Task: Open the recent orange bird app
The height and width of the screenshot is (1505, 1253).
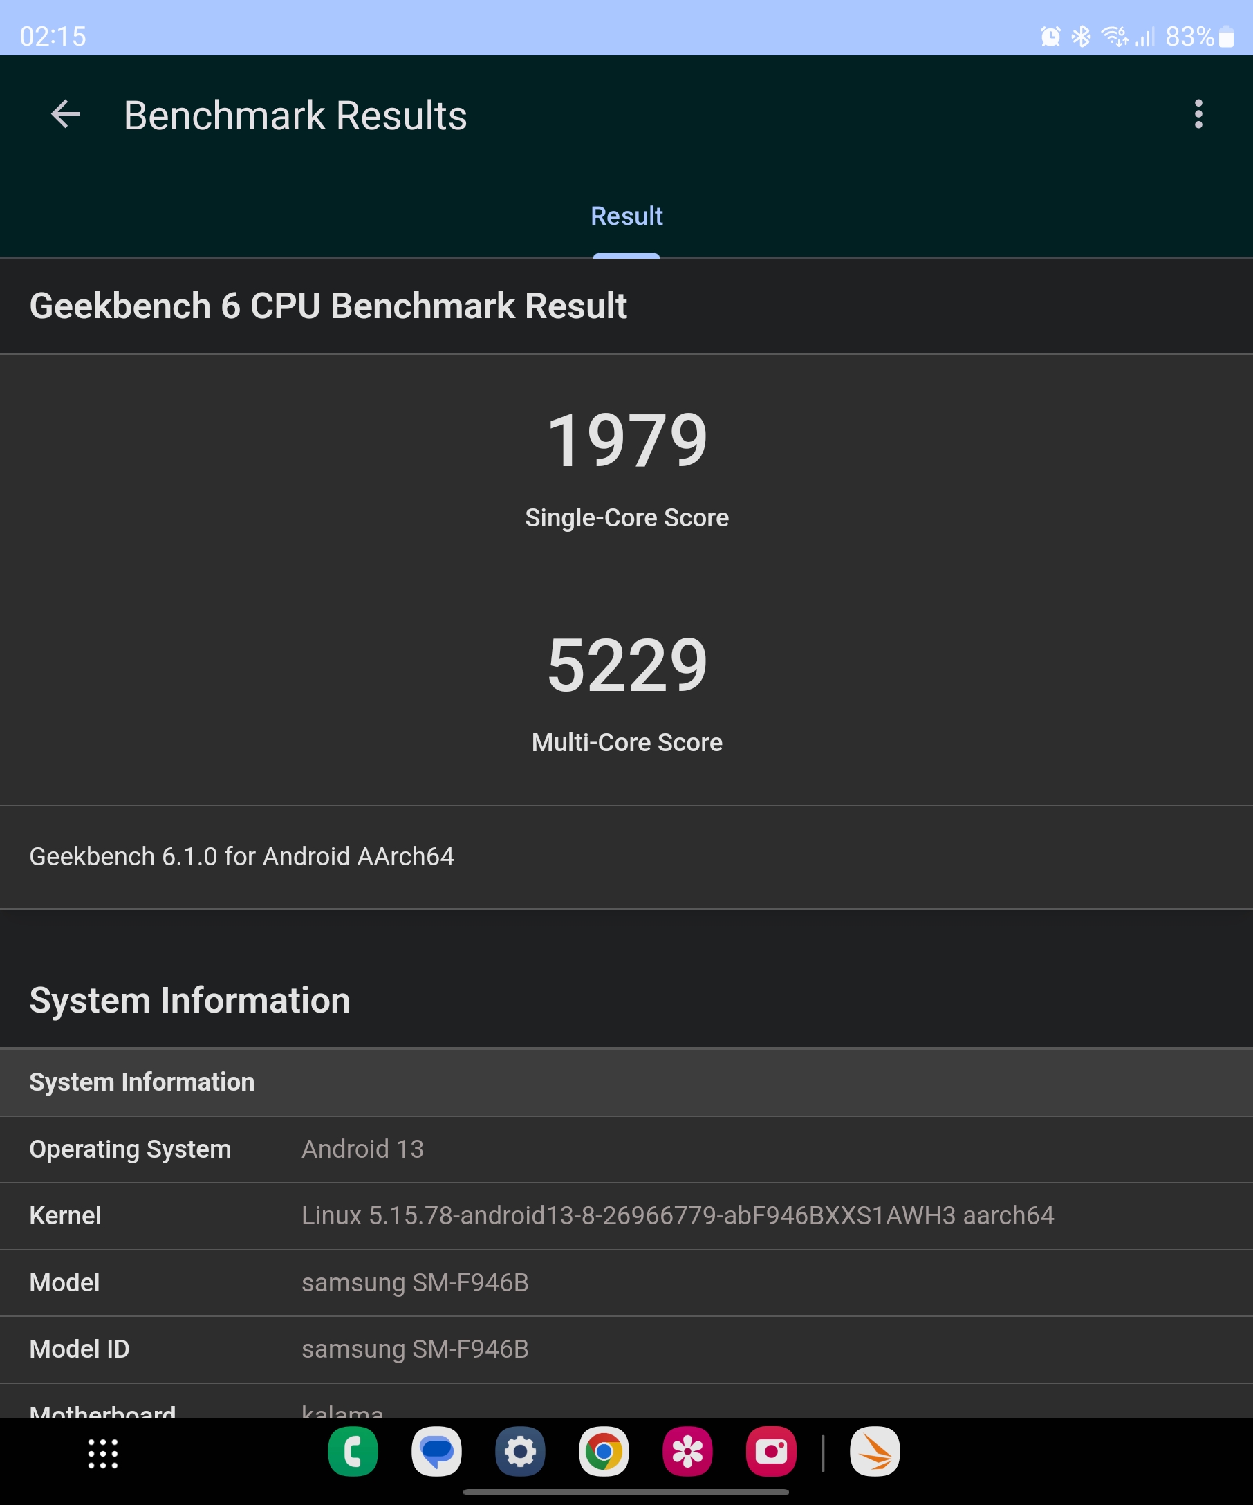Action: [875, 1452]
